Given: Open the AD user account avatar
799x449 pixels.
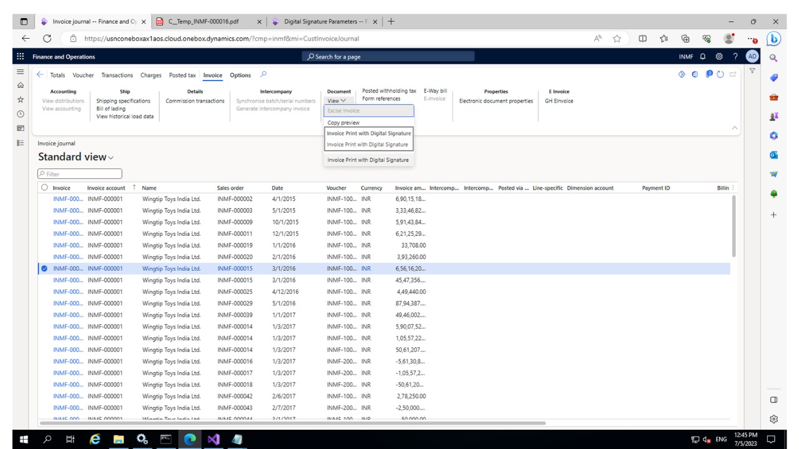Looking at the screenshot, I should click(752, 57).
